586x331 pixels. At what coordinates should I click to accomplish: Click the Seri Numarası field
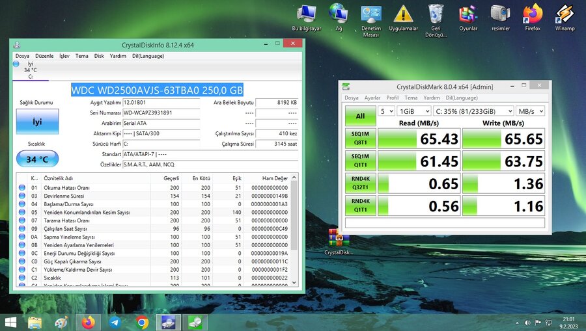click(x=161, y=113)
